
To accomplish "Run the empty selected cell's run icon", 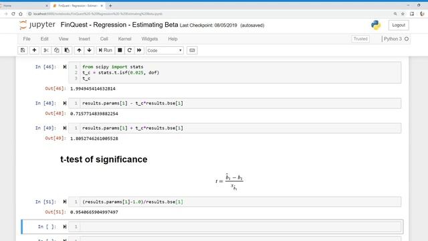I will click(x=65, y=227).
